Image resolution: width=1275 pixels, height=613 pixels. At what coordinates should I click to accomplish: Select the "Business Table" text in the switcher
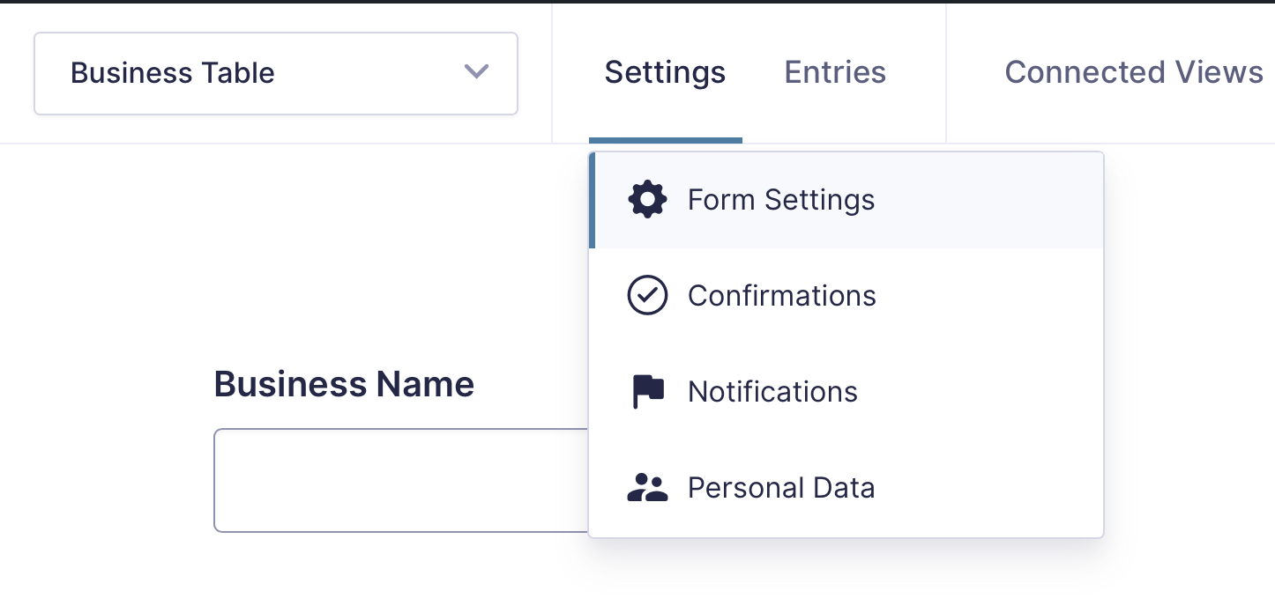point(173,73)
